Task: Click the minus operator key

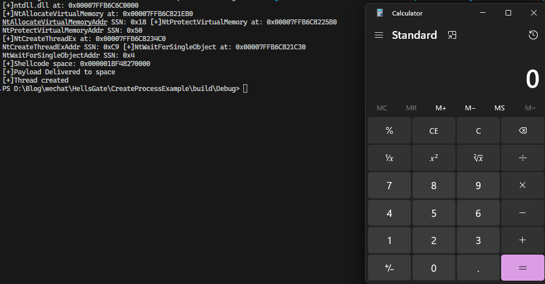Action: click(x=522, y=213)
